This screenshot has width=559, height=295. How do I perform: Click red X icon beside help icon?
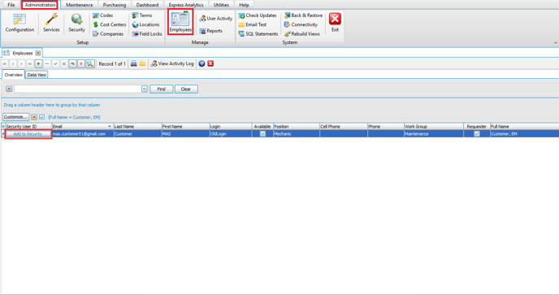pos(210,64)
